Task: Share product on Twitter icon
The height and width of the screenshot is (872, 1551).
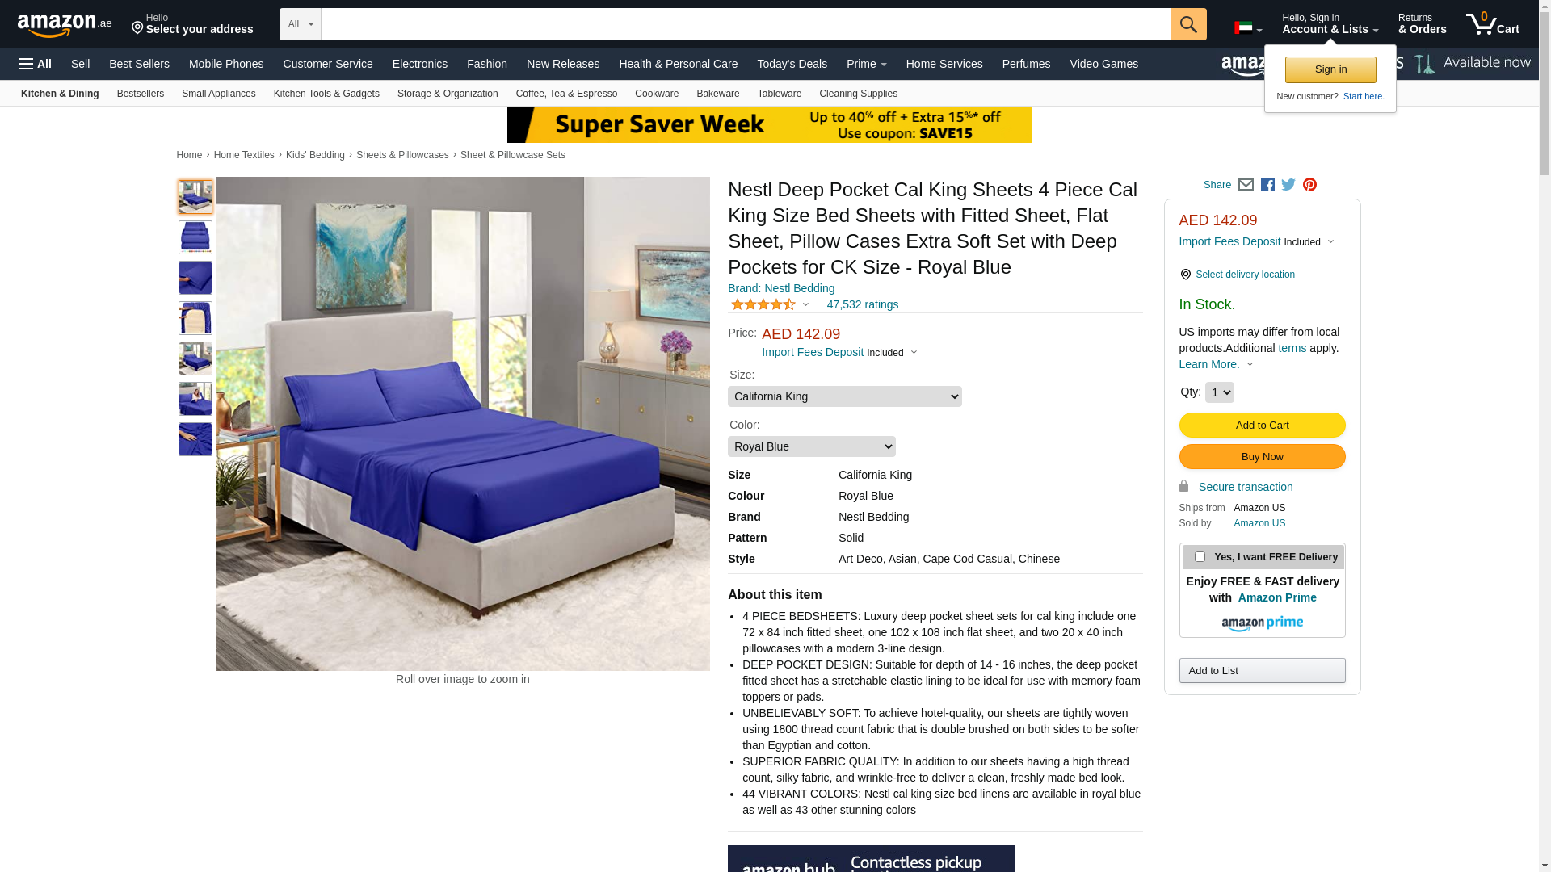Action: (1288, 185)
